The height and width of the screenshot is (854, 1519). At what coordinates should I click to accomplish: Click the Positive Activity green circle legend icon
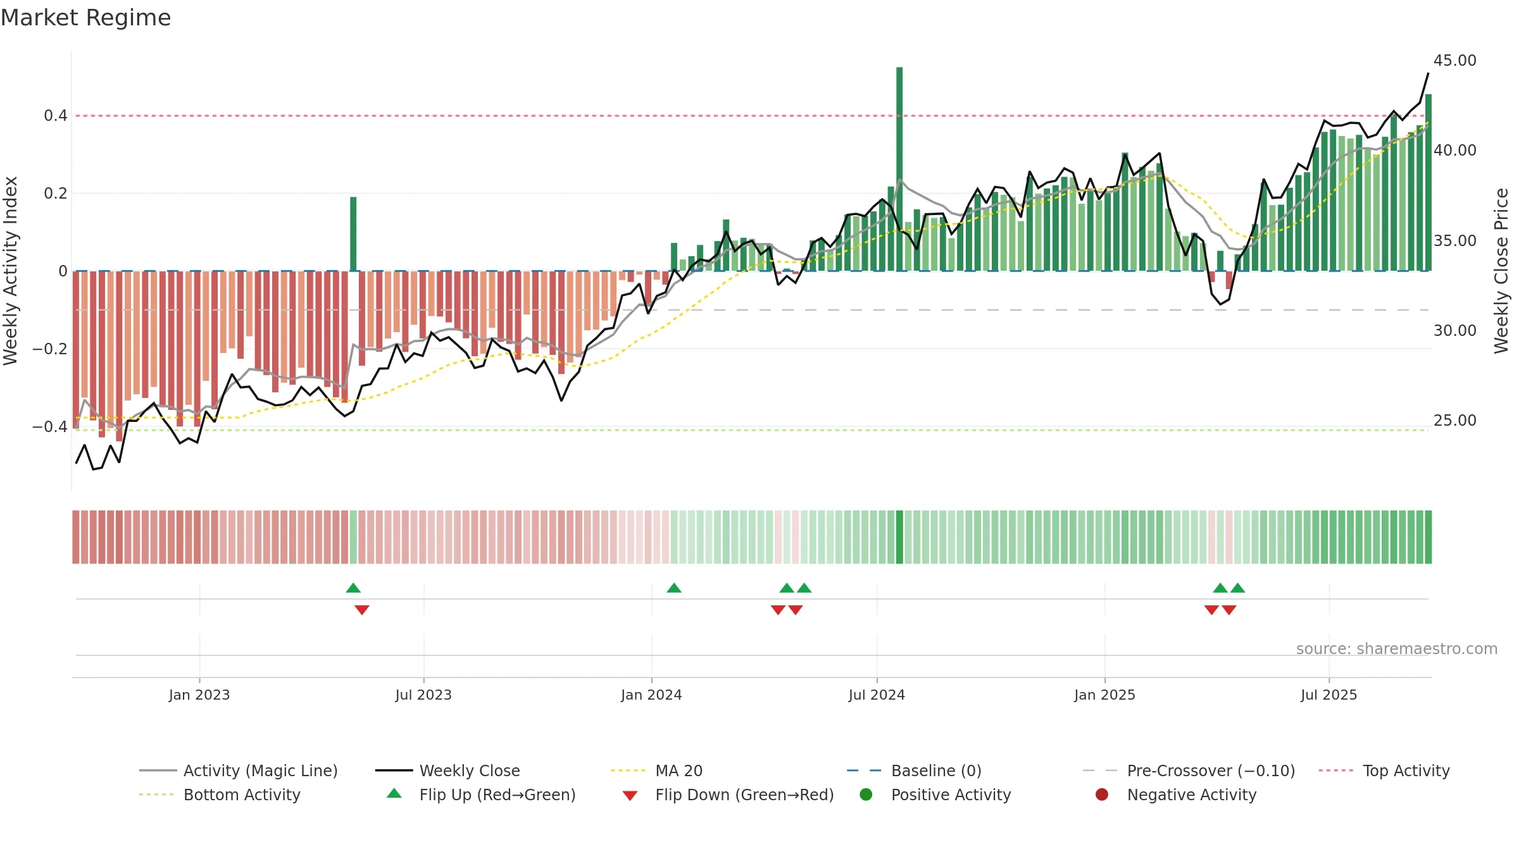tap(866, 794)
